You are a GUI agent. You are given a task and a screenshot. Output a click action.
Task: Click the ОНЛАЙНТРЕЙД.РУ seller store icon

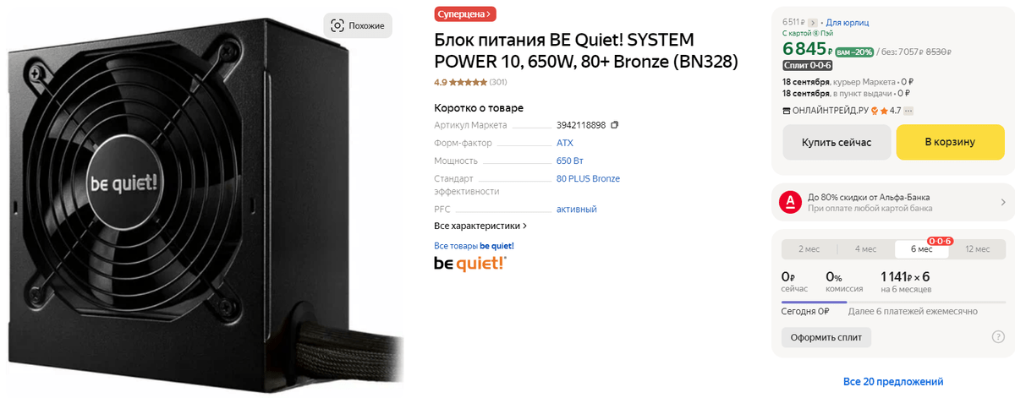[x=787, y=111]
